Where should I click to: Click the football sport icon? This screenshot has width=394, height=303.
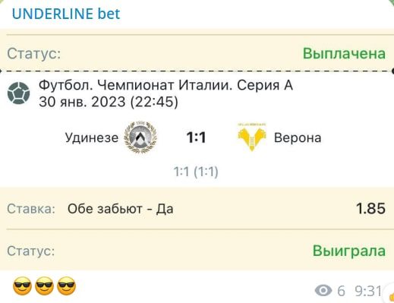pos(19,93)
